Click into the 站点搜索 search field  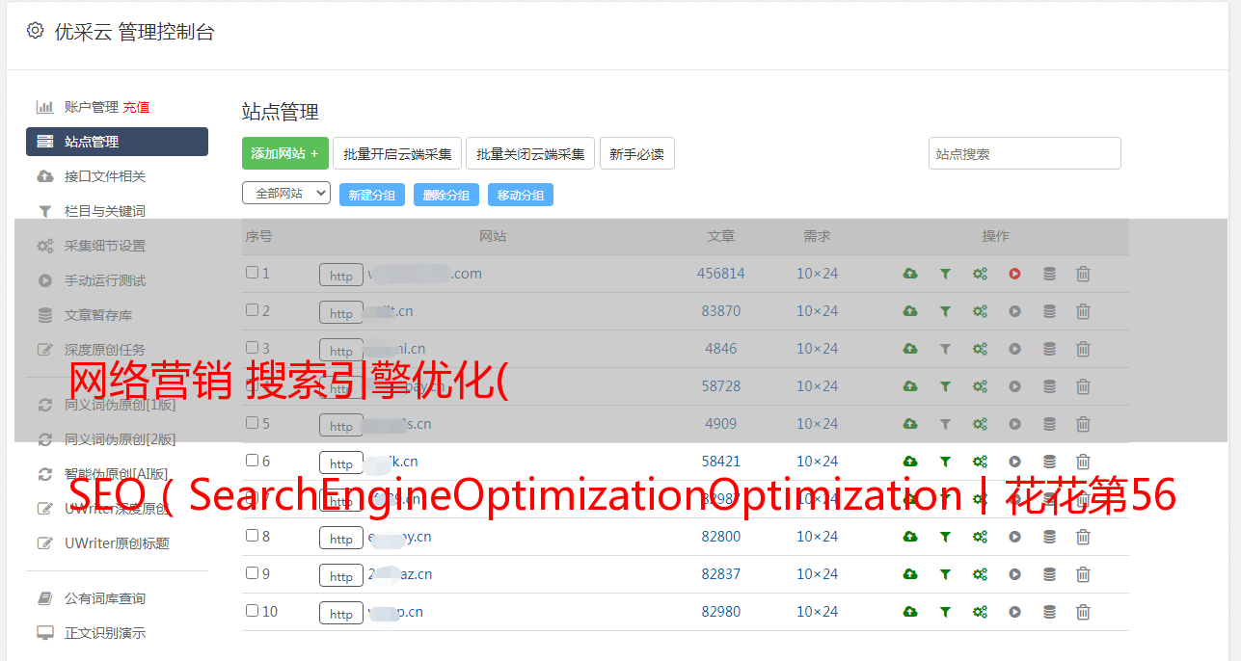pos(1025,153)
